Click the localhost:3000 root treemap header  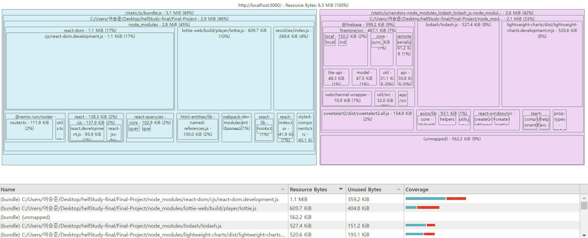[293, 5]
